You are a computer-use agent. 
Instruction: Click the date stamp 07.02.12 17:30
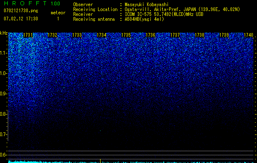[x=21, y=19]
